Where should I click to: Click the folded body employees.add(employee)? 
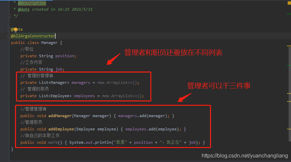[x=153, y=129]
